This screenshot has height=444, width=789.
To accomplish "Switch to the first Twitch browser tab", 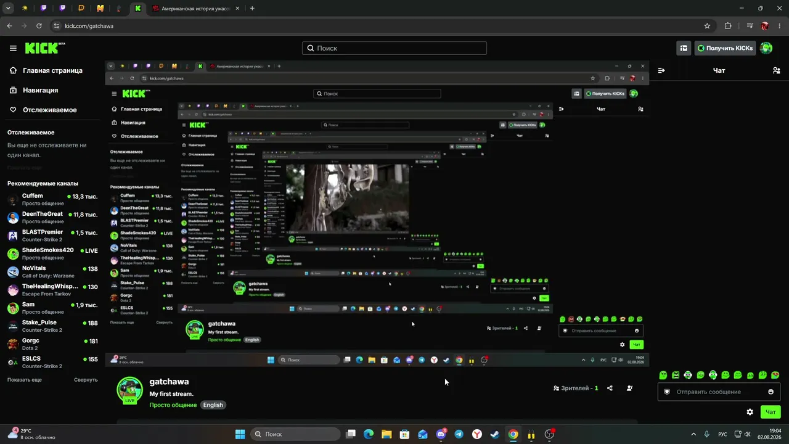I will [x=43, y=9].
